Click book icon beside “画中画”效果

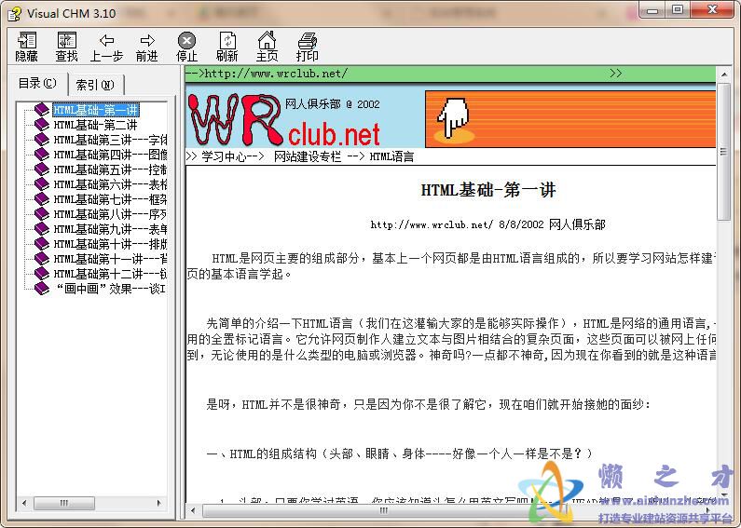coord(42,289)
